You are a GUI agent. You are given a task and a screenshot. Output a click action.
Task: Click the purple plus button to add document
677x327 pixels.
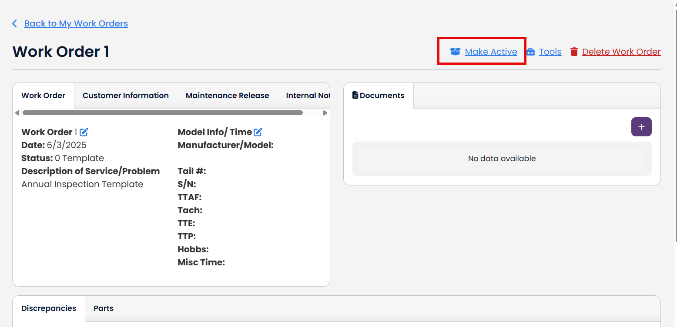[x=641, y=127]
